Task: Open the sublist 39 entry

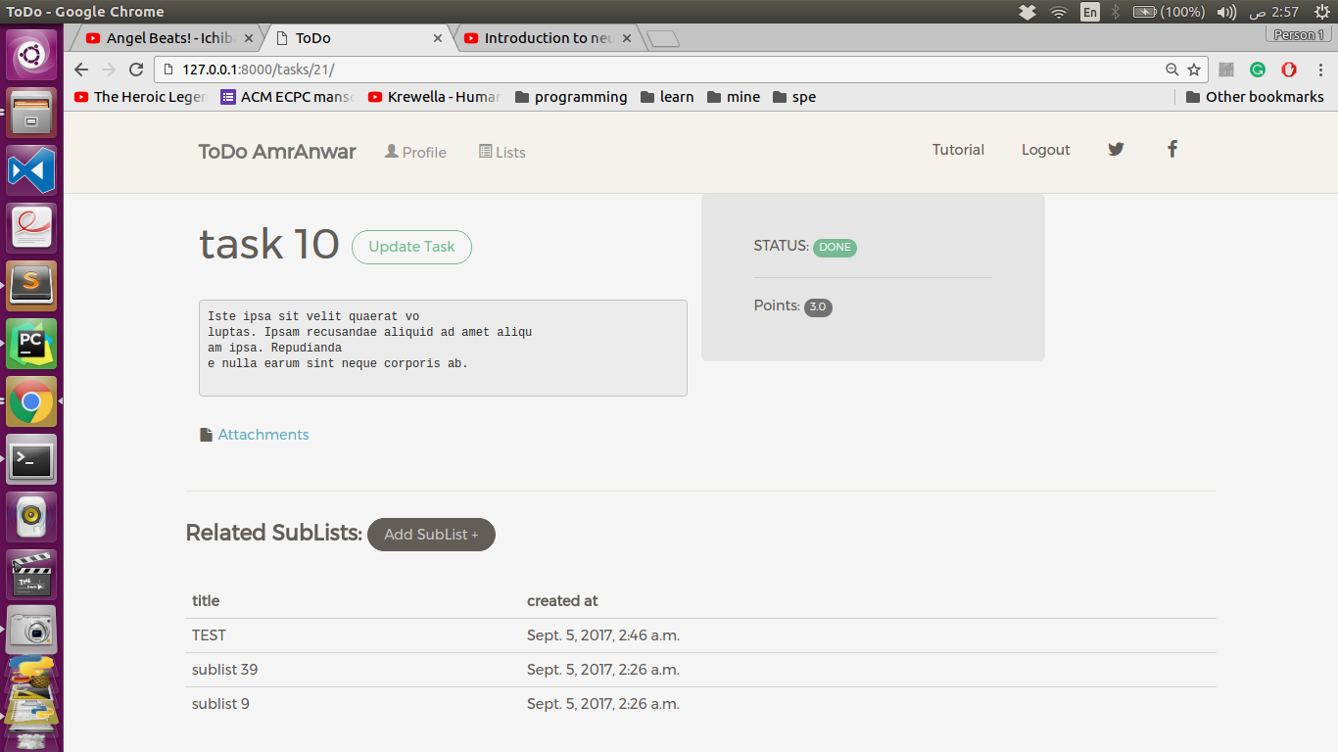Action: (224, 669)
